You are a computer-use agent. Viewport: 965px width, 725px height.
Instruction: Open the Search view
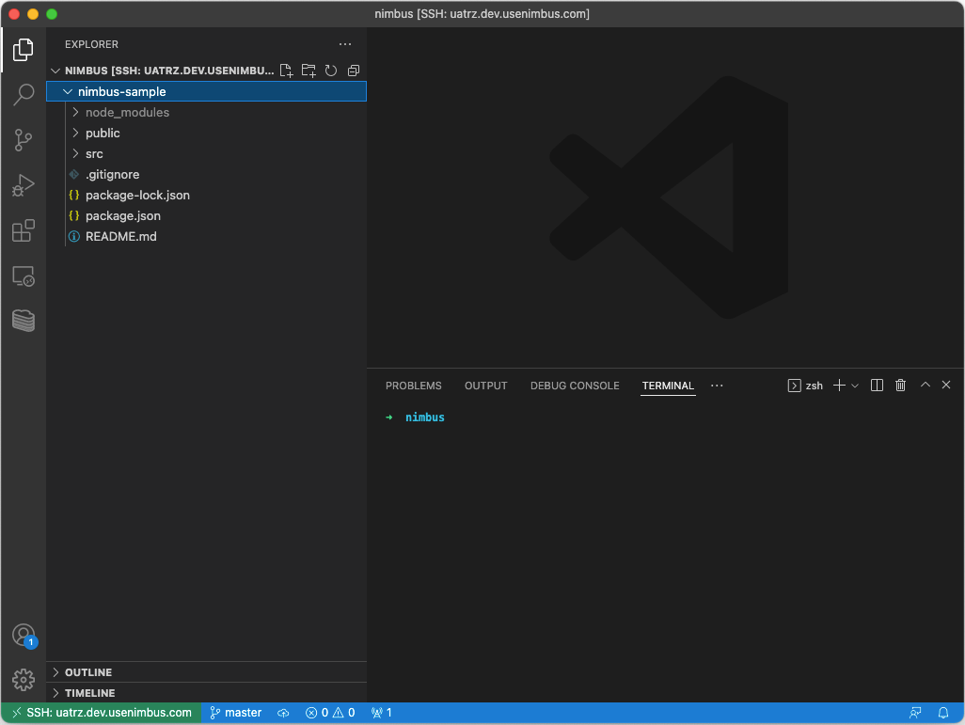tap(24, 95)
